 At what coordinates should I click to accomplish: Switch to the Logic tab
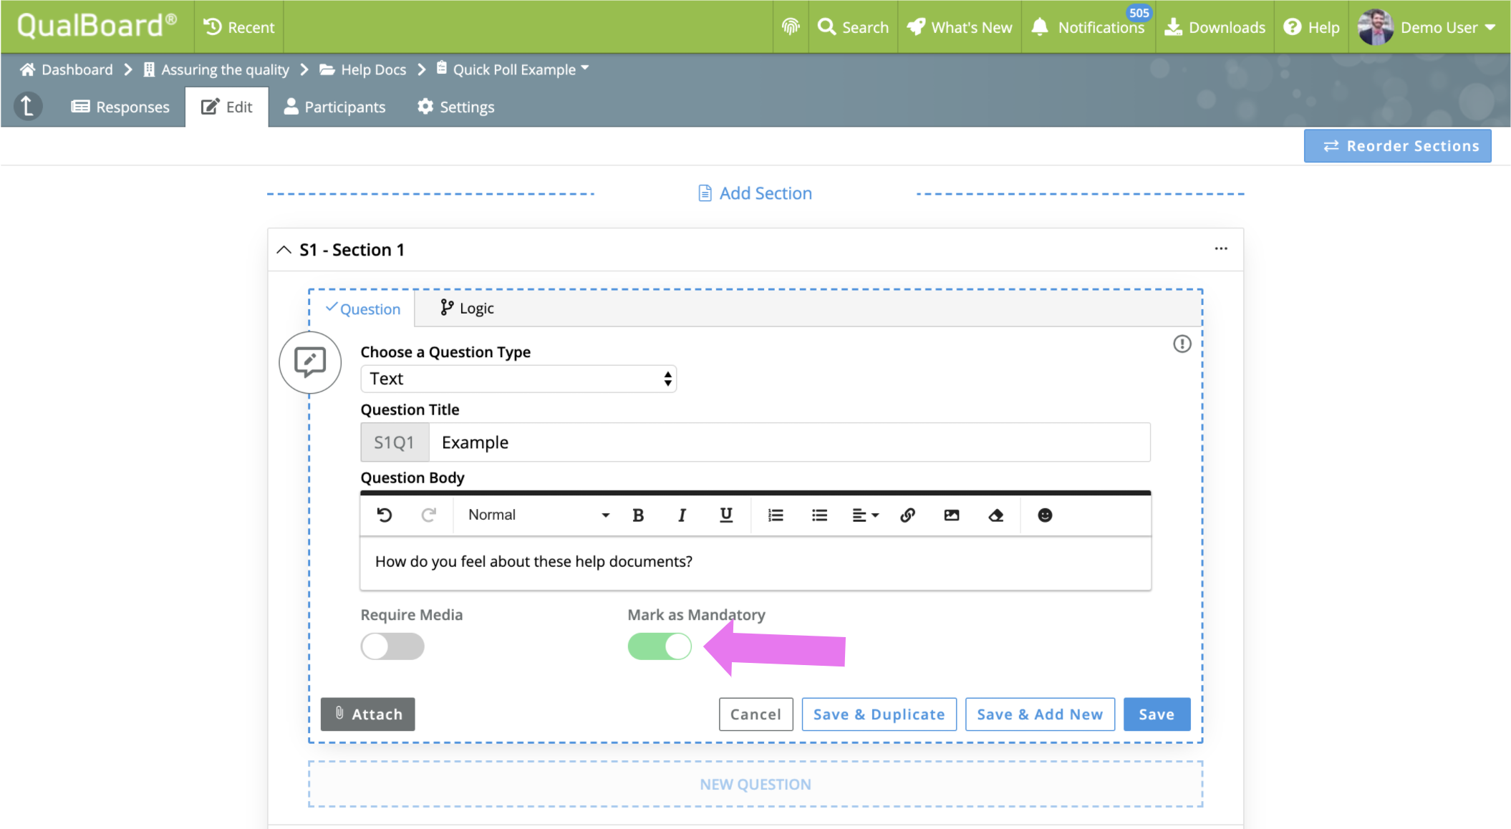click(467, 308)
